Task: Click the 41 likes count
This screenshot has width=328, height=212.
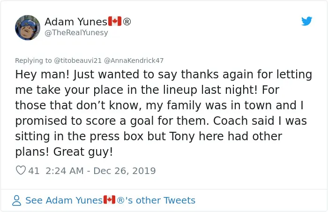Action: pos(34,171)
